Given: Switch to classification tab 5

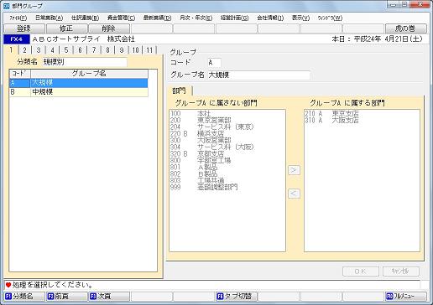Looking at the screenshot, I should (x=66, y=50).
